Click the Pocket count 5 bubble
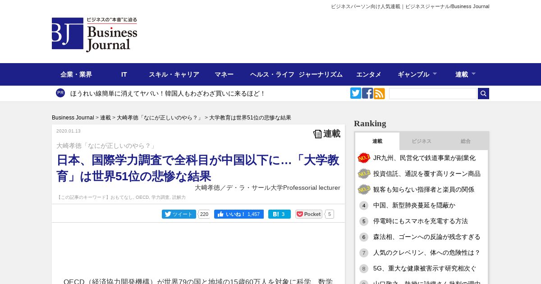The height and width of the screenshot is (284, 541). coord(330,214)
